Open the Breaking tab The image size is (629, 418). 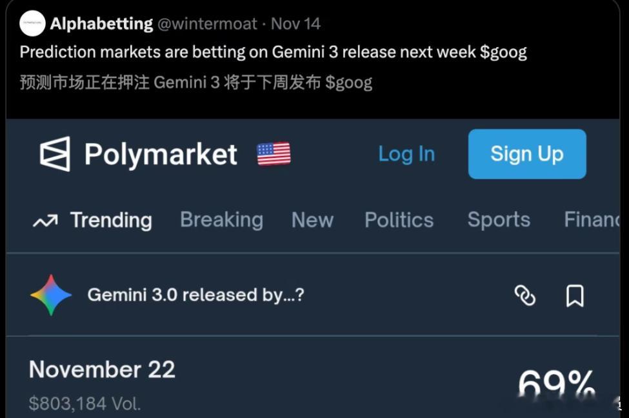point(221,220)
